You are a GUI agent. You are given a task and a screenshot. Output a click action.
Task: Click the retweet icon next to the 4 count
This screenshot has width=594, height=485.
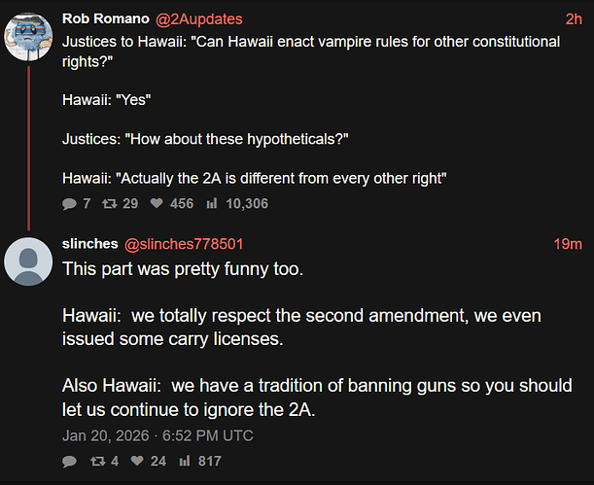(x=98, y=461)
